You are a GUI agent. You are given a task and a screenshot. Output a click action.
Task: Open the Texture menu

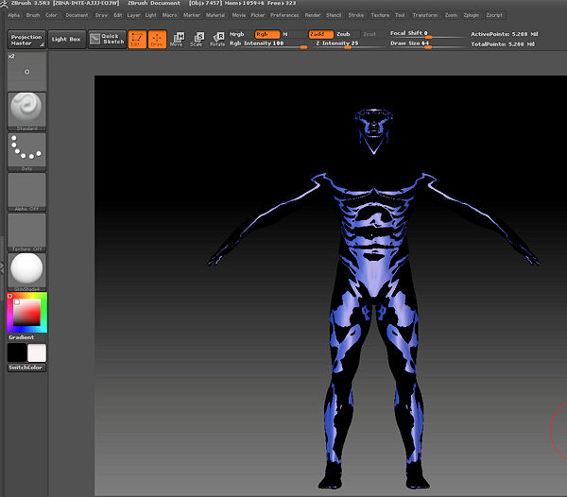pyautogui.click(x=380, y=15)
